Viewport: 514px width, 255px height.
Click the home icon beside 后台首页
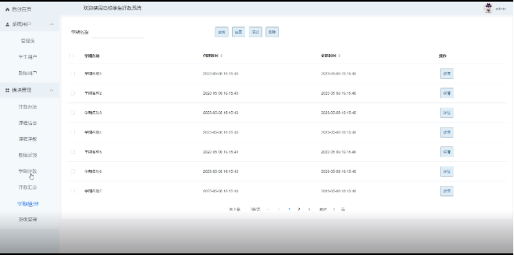click(7, 9)
